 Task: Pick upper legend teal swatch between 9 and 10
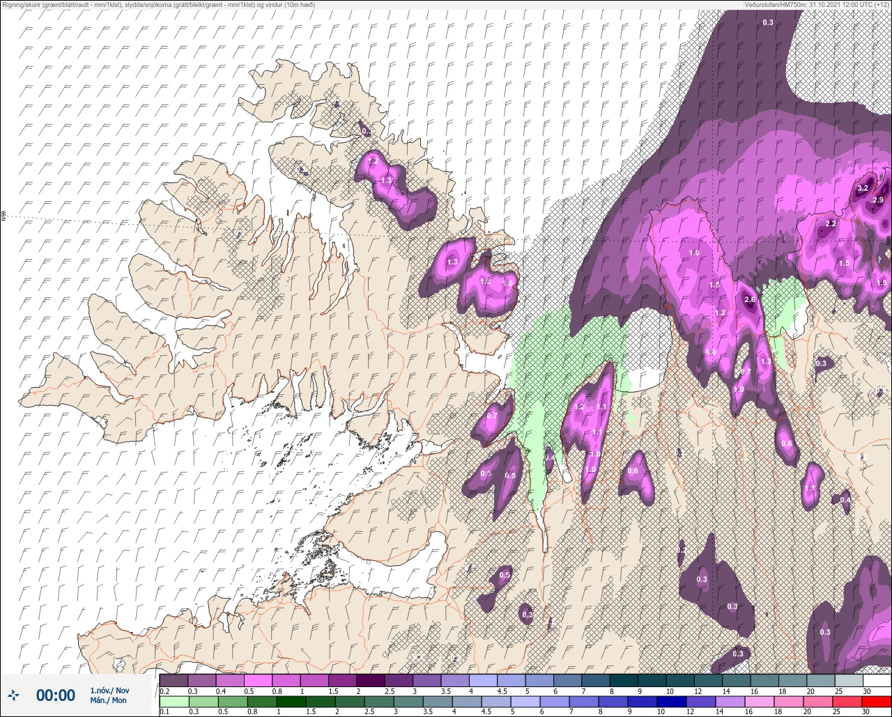pos(652,680)
